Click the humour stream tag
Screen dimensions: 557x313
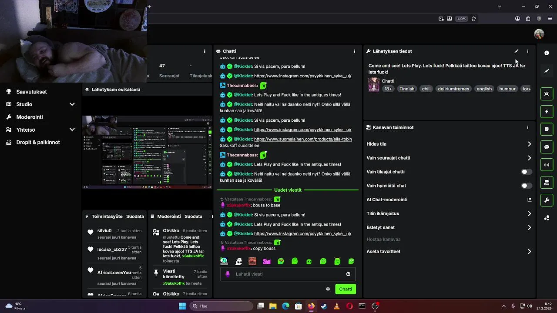pos(507,89)
